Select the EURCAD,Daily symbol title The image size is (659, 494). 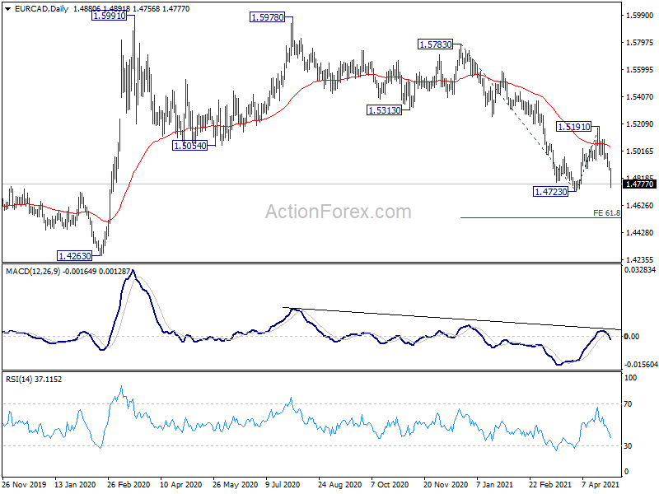click(x=42, y=9)
